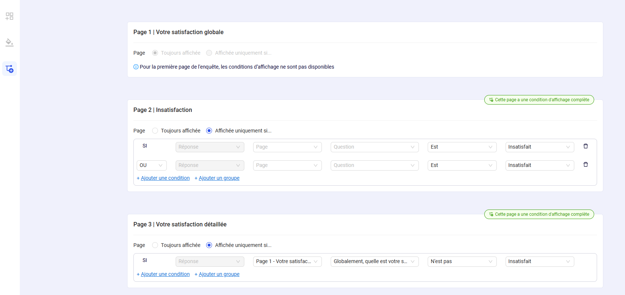
Task: Click the info icon on Page 1
Action: [136, 67]
